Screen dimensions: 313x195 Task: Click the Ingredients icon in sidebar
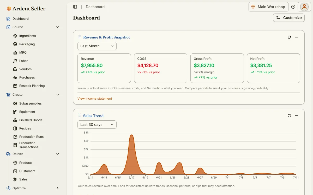coord(15,36)
